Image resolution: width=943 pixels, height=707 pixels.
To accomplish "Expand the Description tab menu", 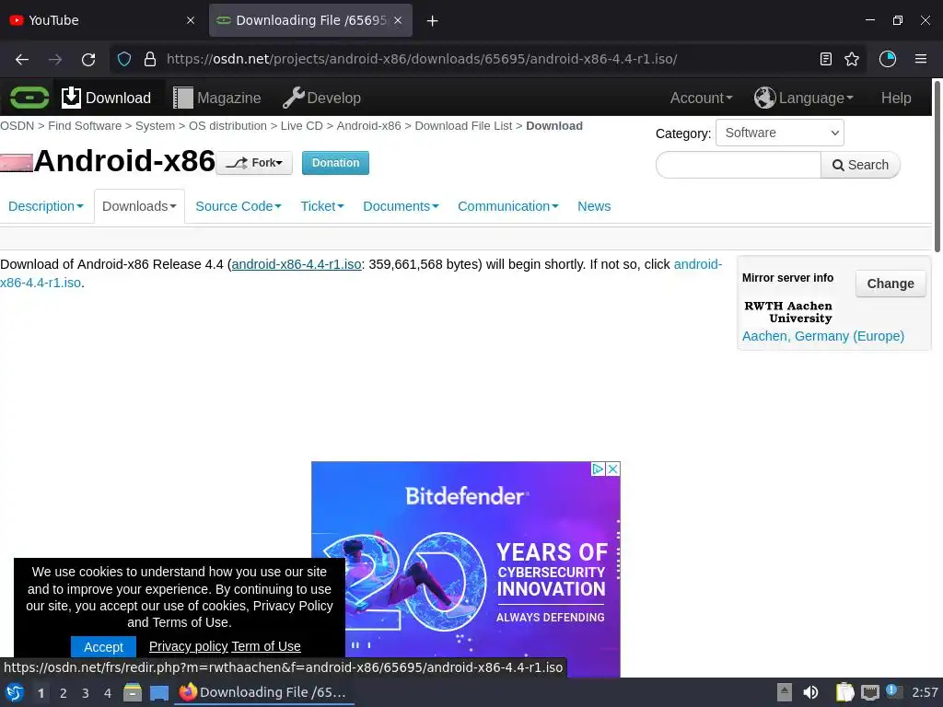I will coord(46,206).
